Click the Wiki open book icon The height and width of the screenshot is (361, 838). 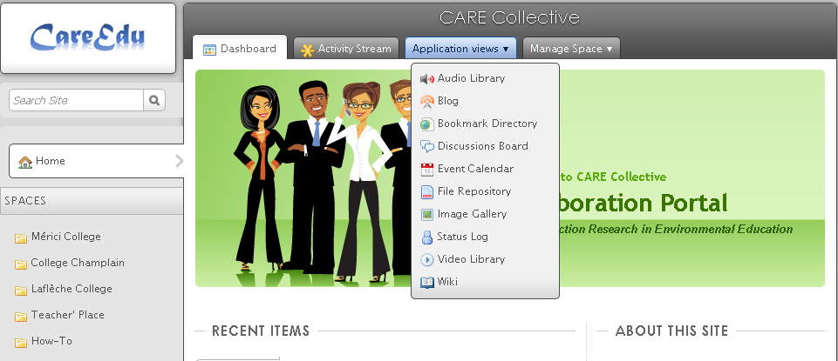tap(426, 283)
